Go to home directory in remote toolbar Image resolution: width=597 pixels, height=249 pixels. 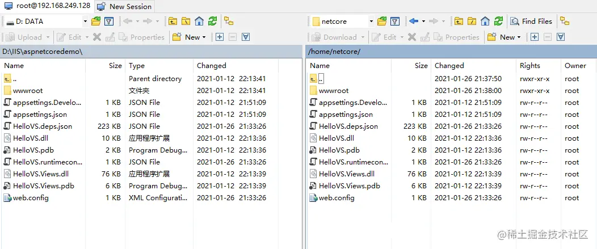485,22
